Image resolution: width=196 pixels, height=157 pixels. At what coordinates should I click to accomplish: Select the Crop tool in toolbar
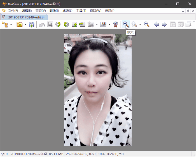coord(50,24)
